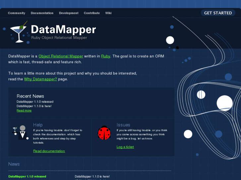Follow the Ruby link
This screenshot has height=180, width=241.
tap(106, 56)
